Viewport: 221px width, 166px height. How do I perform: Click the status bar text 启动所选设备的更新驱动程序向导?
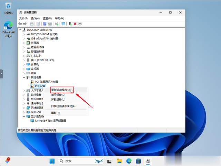click(38, 130)
